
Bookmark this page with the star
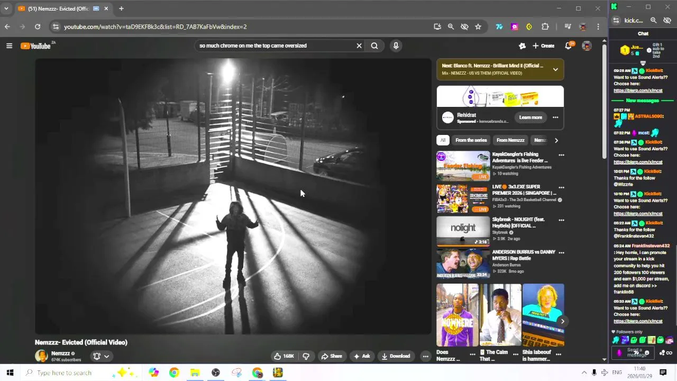[478, 26]
